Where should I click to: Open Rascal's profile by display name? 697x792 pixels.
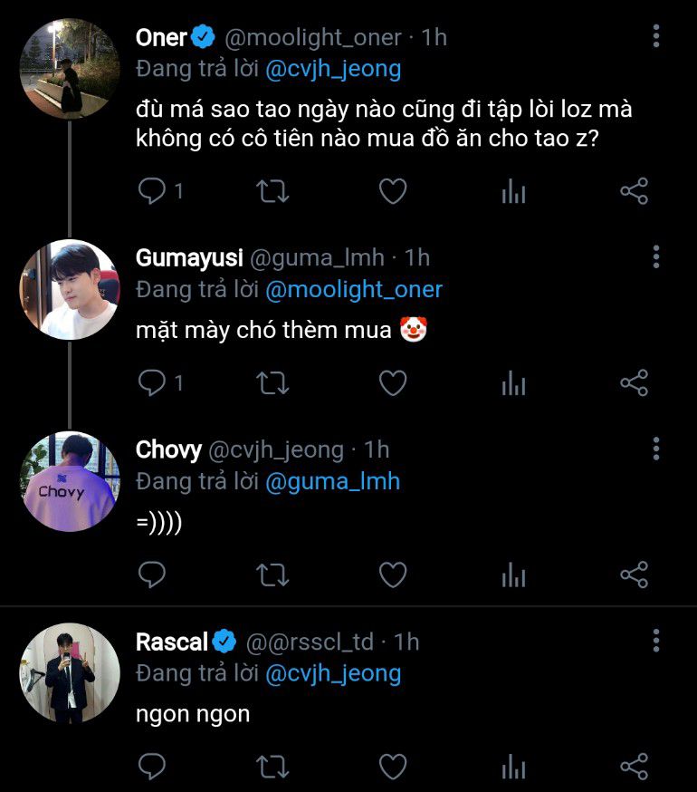click(x=171, y=642)
